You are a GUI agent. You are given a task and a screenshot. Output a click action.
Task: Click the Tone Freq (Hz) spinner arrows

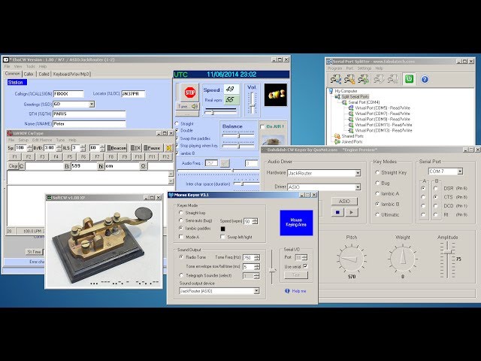tap(257, 257)
